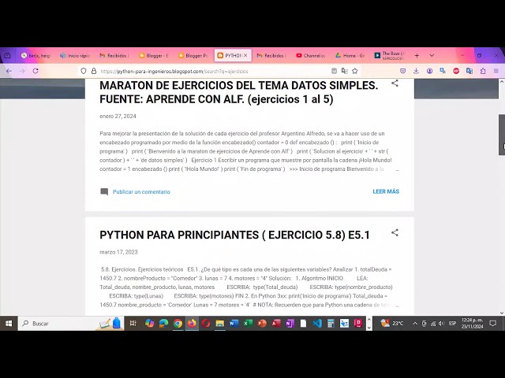Image resolution: width=505 pixels, height=378 pixels.
Task: Go back to the previous page
Action: 9,71
